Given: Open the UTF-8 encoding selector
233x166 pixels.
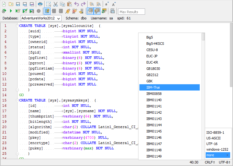Looking at the screenshot, I should click(x=225, y=162).
